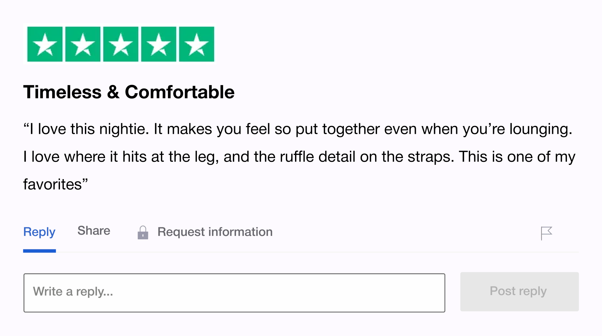Flag this review with the flag icon
The width and height of the screenshot is (602, 336).
pos(546,233)
